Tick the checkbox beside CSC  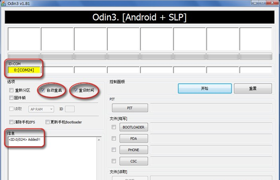click(x=114, y=161)
